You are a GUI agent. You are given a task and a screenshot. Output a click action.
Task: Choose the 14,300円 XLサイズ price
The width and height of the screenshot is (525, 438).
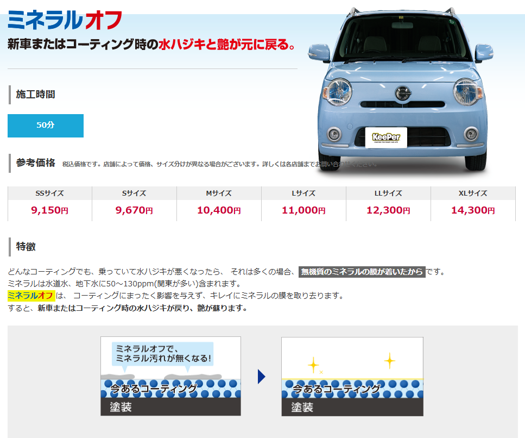tap(473, 211)
